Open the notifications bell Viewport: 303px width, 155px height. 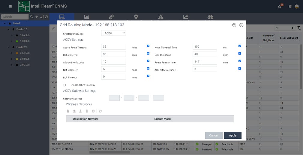click(x=280, y=7)
